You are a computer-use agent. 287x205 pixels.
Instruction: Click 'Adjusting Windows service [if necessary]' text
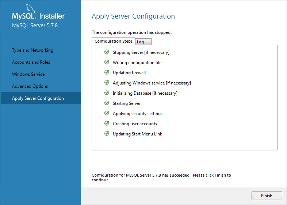[x=152, y=83]
